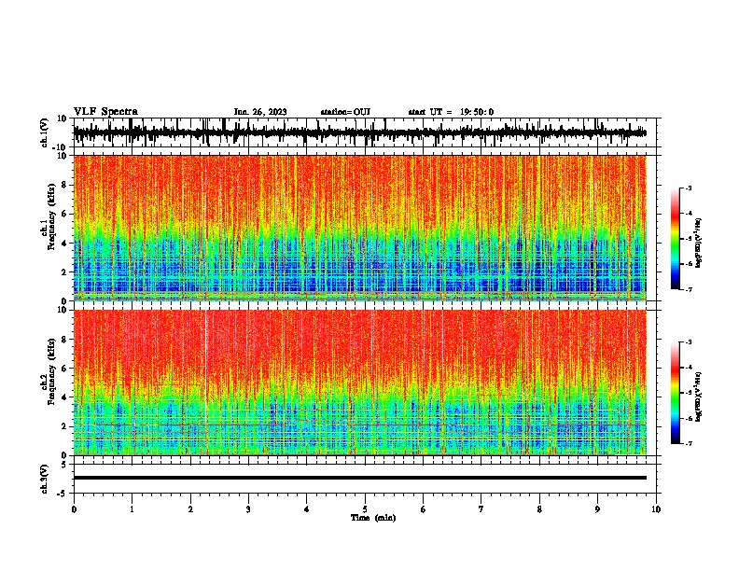
Task: Click time axis tick label "9"
Action: [x=597, y=509]
